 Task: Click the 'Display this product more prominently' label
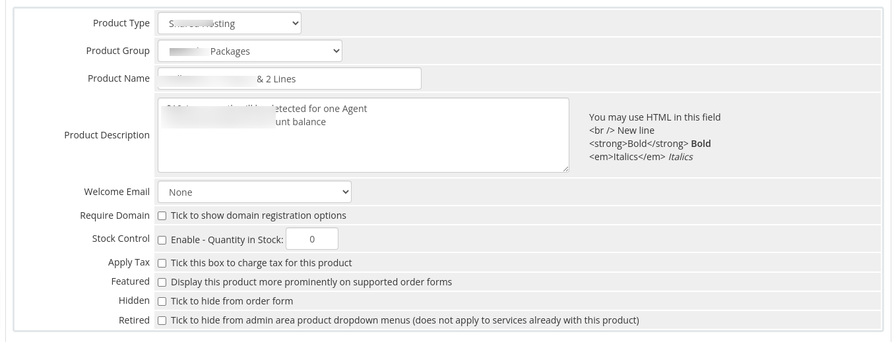tap(311, 282)
